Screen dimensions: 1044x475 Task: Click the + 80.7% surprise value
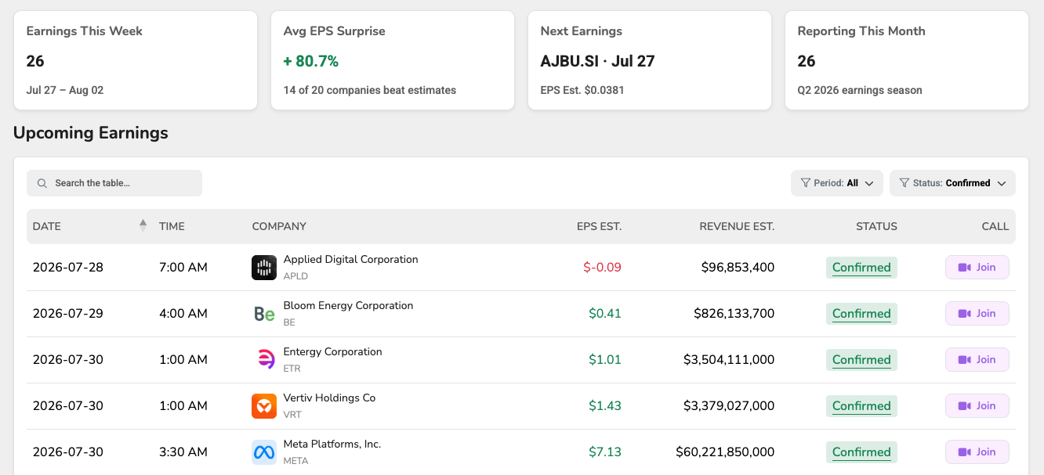click(311, 61)
